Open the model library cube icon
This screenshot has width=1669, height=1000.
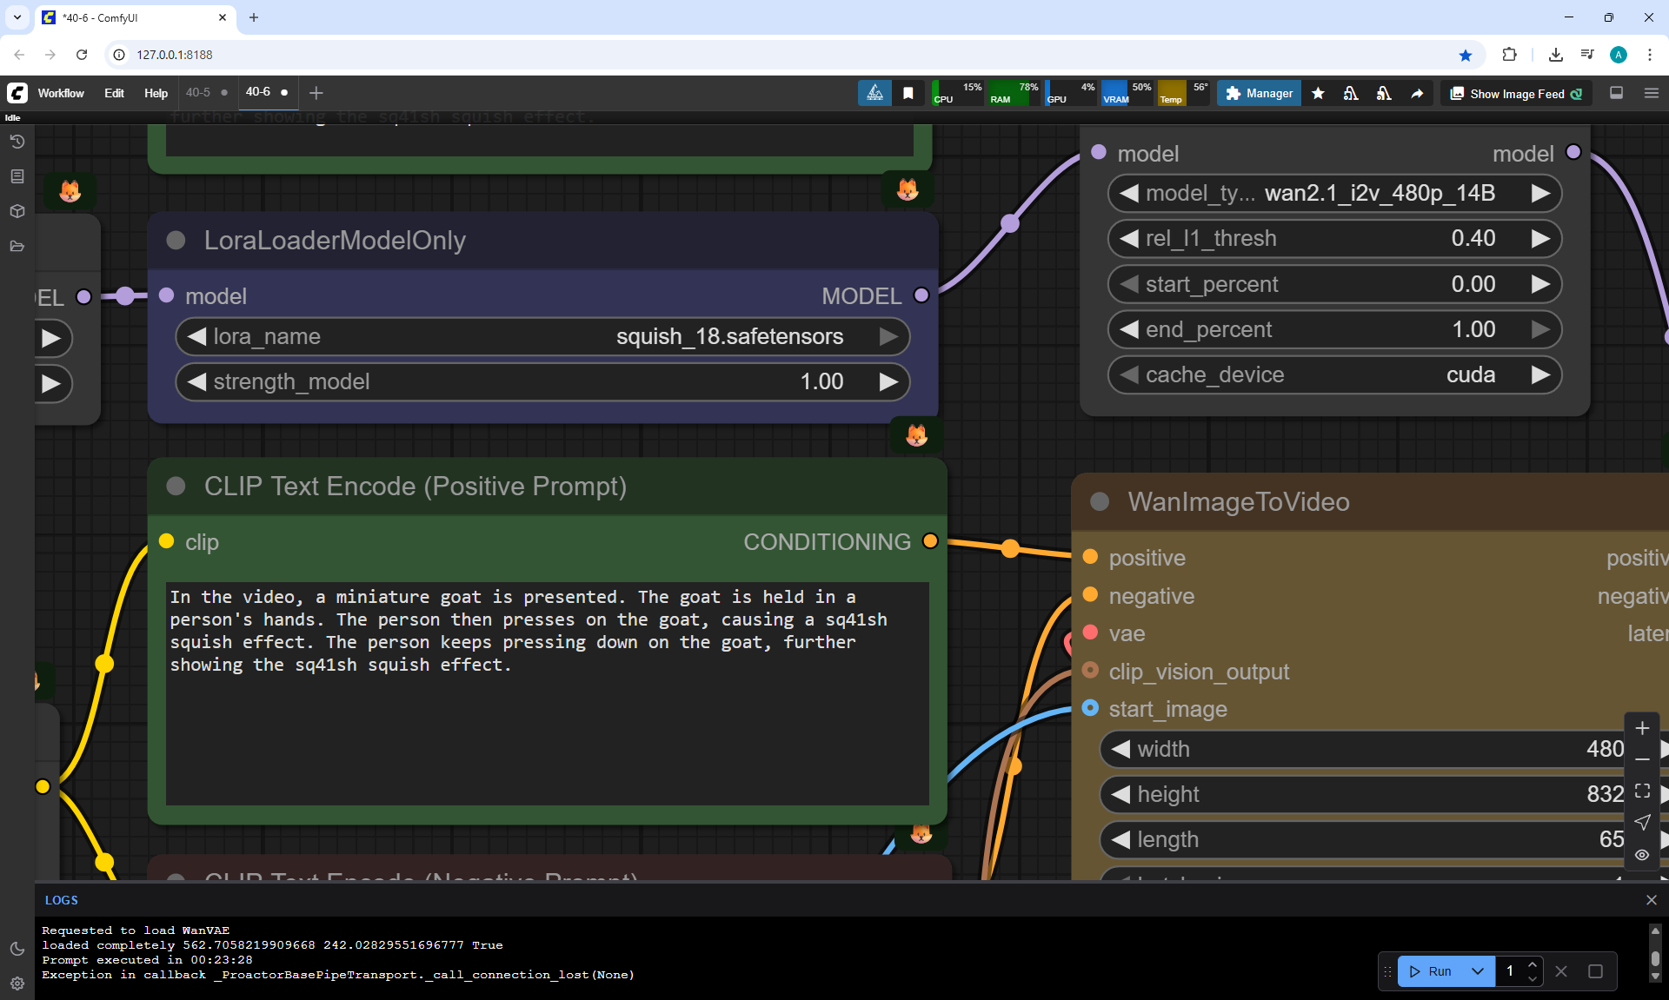pos(17,211)
